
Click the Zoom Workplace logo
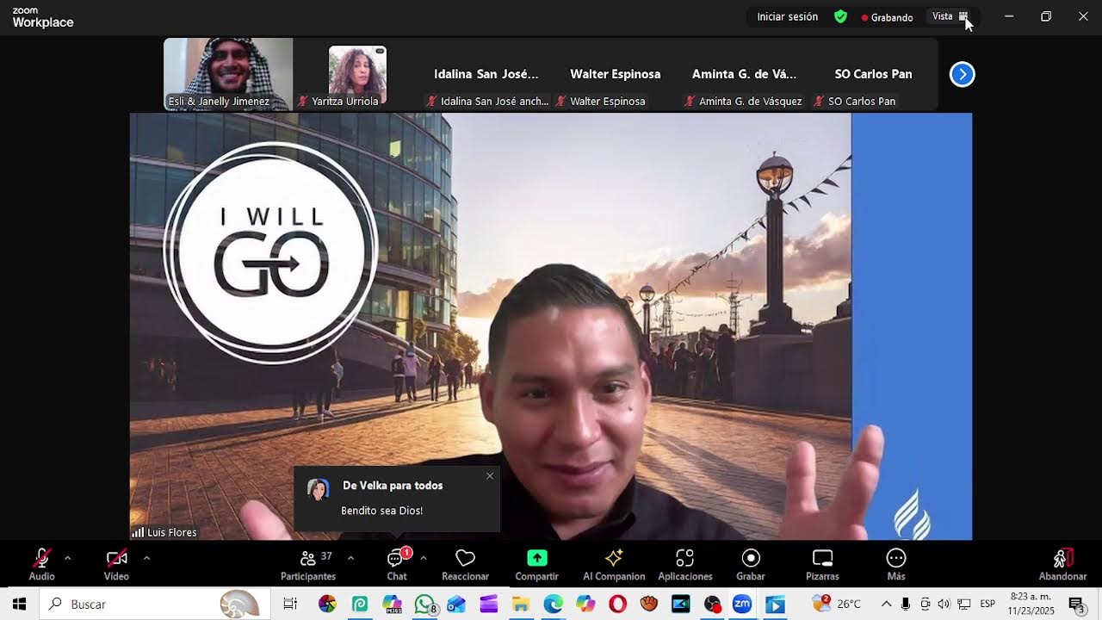tap(43, 17)
